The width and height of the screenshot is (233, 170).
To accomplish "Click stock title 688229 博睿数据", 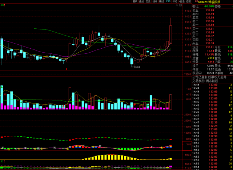I will 209,2.
